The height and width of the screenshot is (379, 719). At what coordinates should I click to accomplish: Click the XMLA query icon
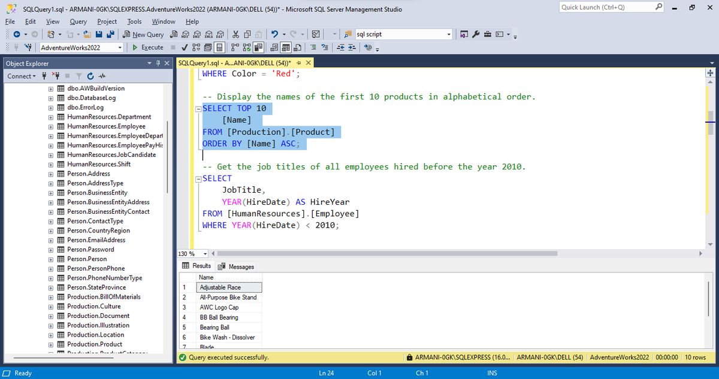(209, 34)
